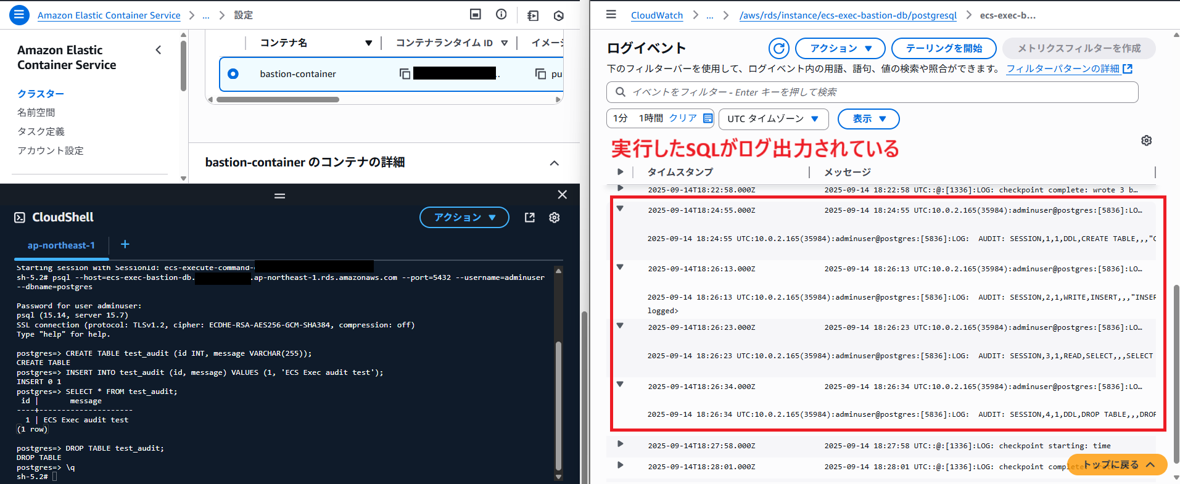Expand all log rows via header triangle
Viewport: 1180px width, 484px height.
(621, 172)
